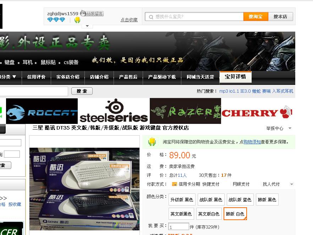Click the 信用卡分期 card icon

coord(174,184)
